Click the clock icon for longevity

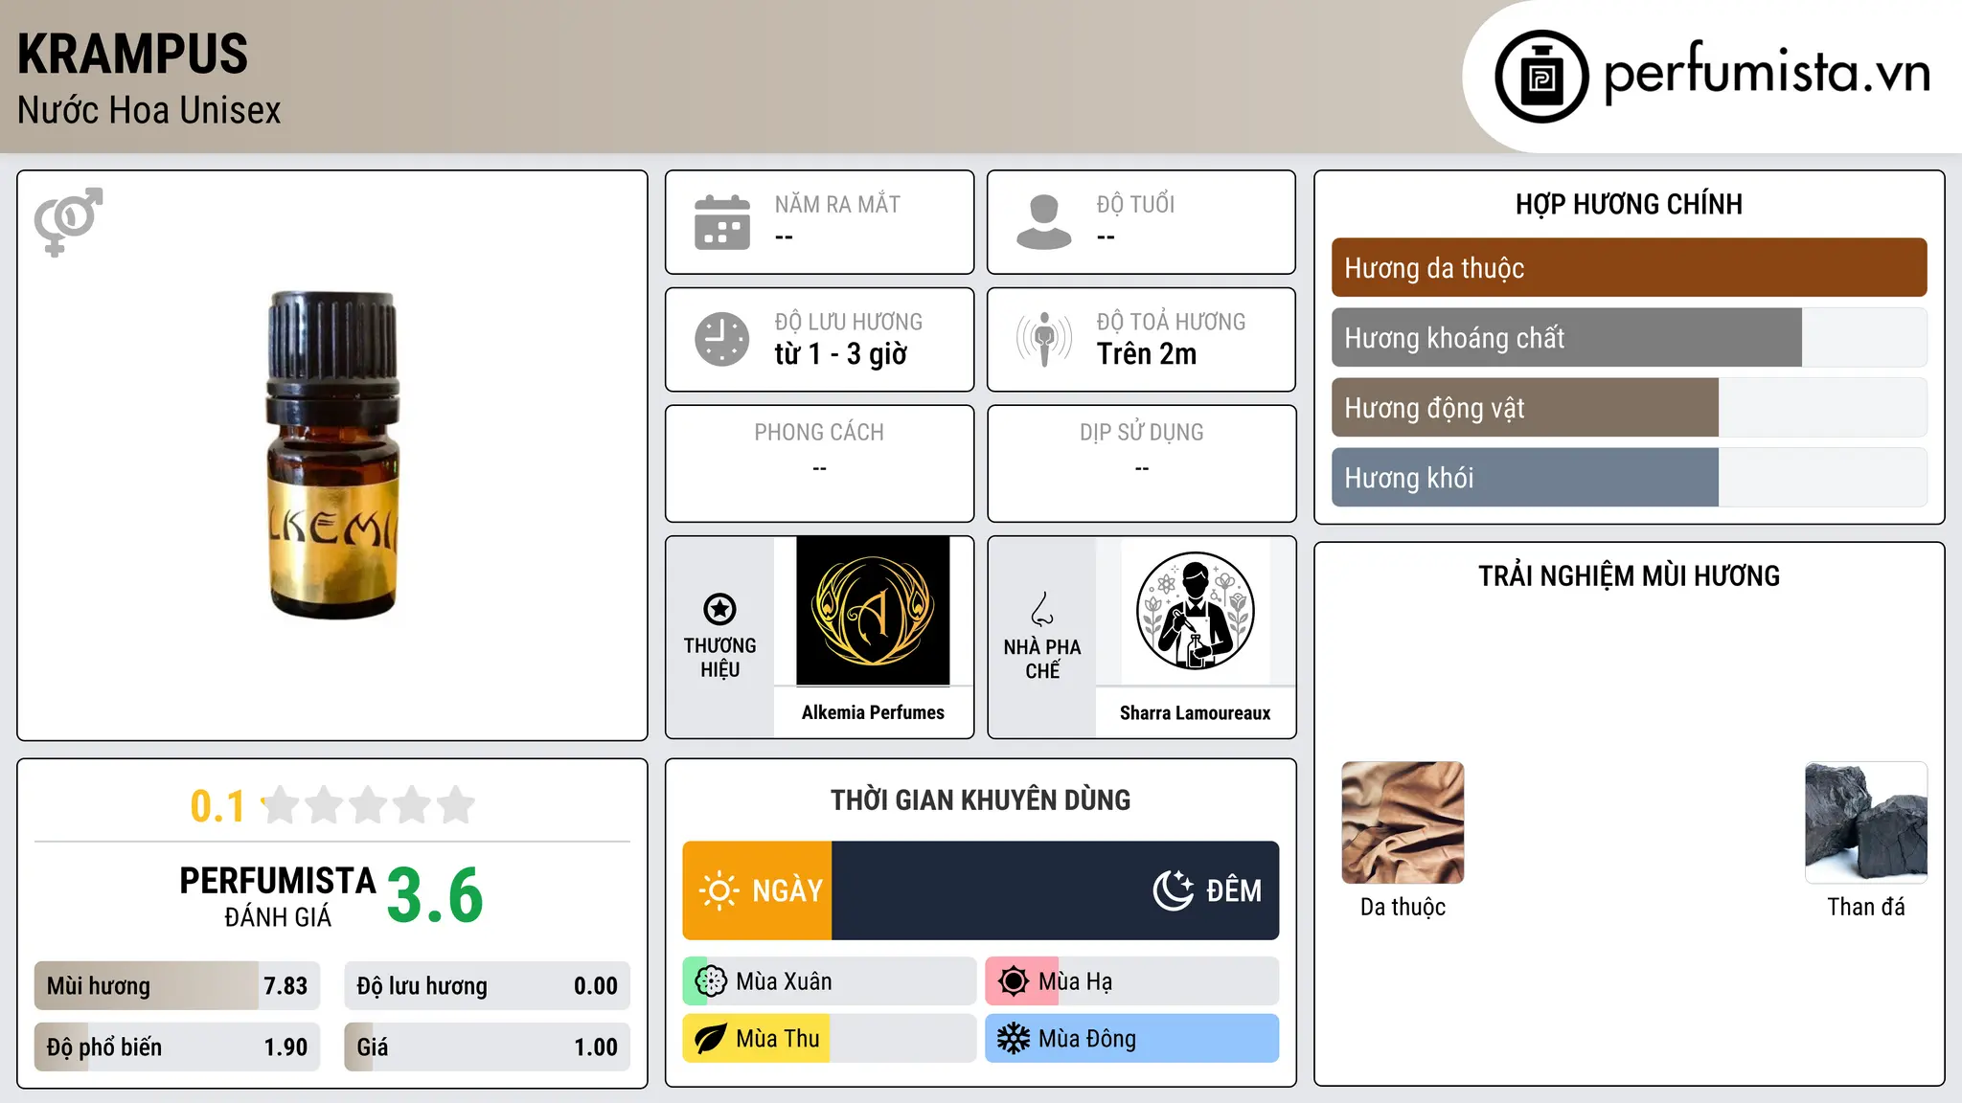(722, 339)
